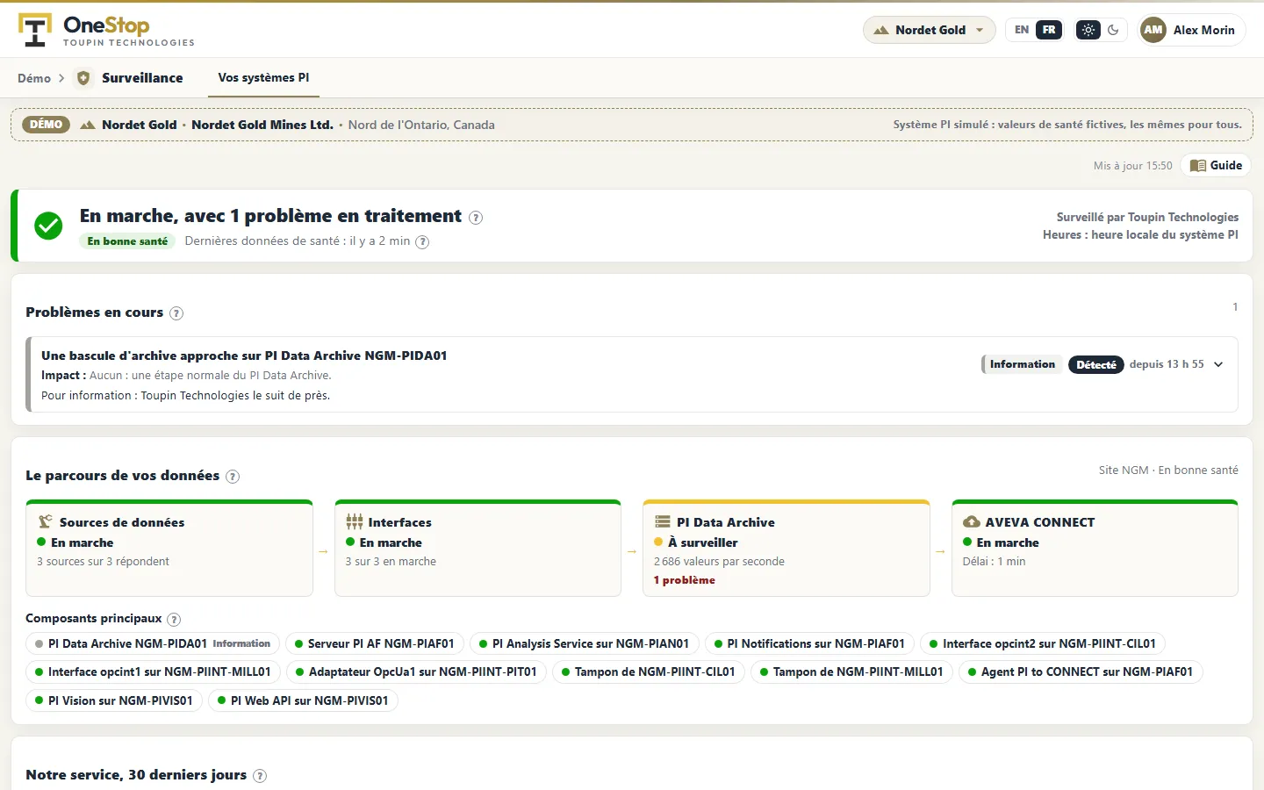
Task: Open Tampon de NGM-PIINT-MILL01 chip
Action: [x=851, y=671]
